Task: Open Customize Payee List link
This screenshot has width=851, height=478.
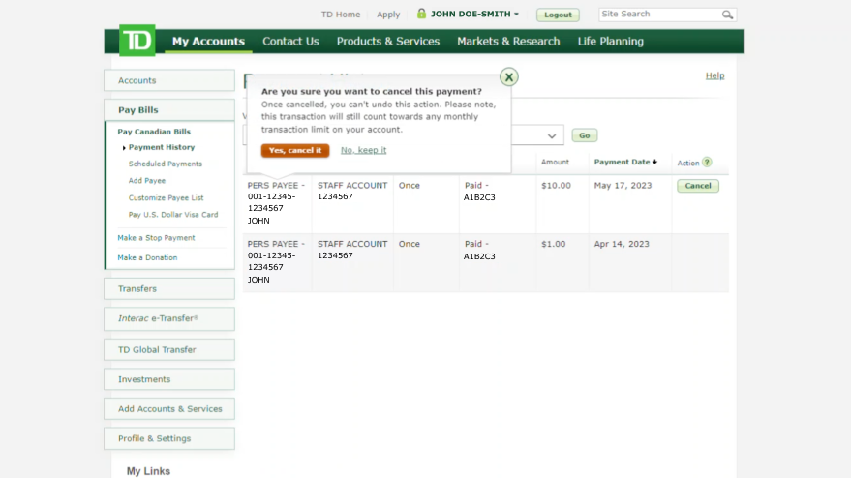Action: tap(167, 198)
